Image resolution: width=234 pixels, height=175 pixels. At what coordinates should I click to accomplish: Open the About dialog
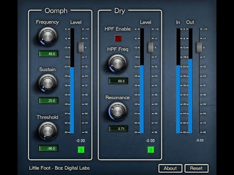pyautogui.click(x=170, y=168)
